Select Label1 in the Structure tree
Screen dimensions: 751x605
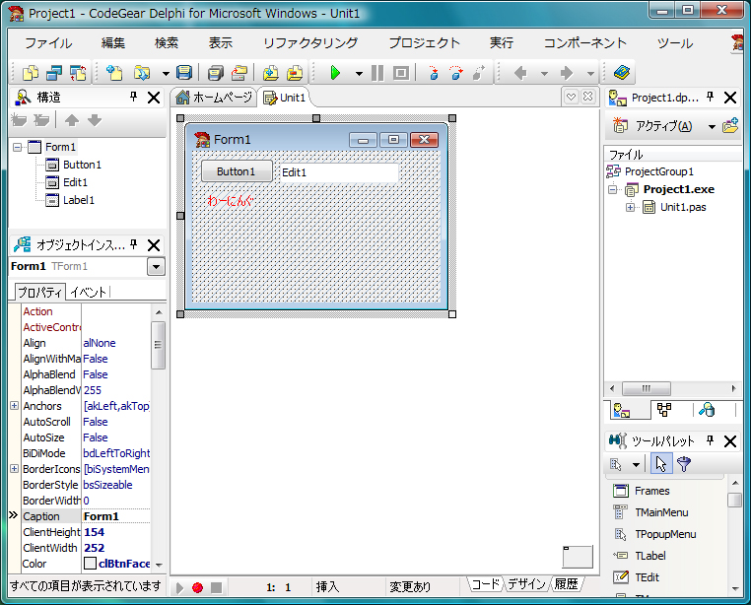(x=79, y=200)
